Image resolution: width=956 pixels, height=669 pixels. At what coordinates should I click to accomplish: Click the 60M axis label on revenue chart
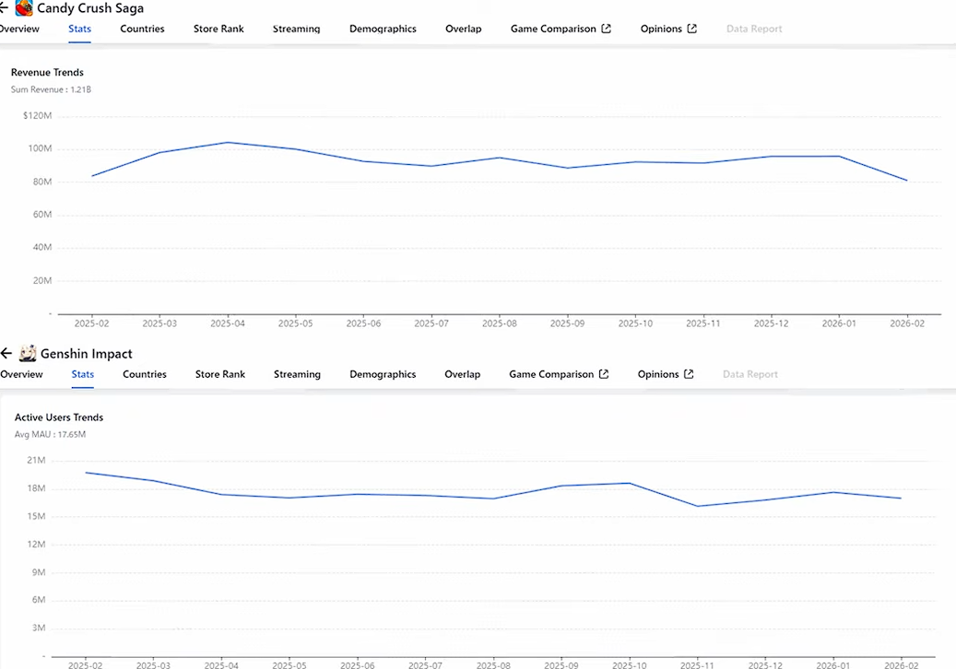point(42,215)
